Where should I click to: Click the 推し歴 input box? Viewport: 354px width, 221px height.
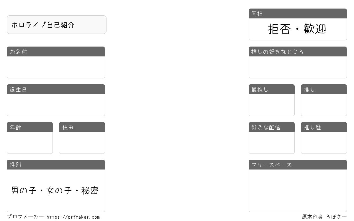(x=324, y=143)
